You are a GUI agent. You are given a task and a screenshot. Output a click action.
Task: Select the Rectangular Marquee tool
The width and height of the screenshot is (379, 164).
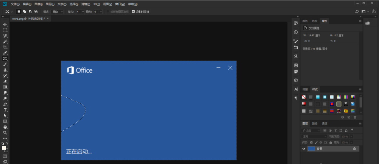5,30
